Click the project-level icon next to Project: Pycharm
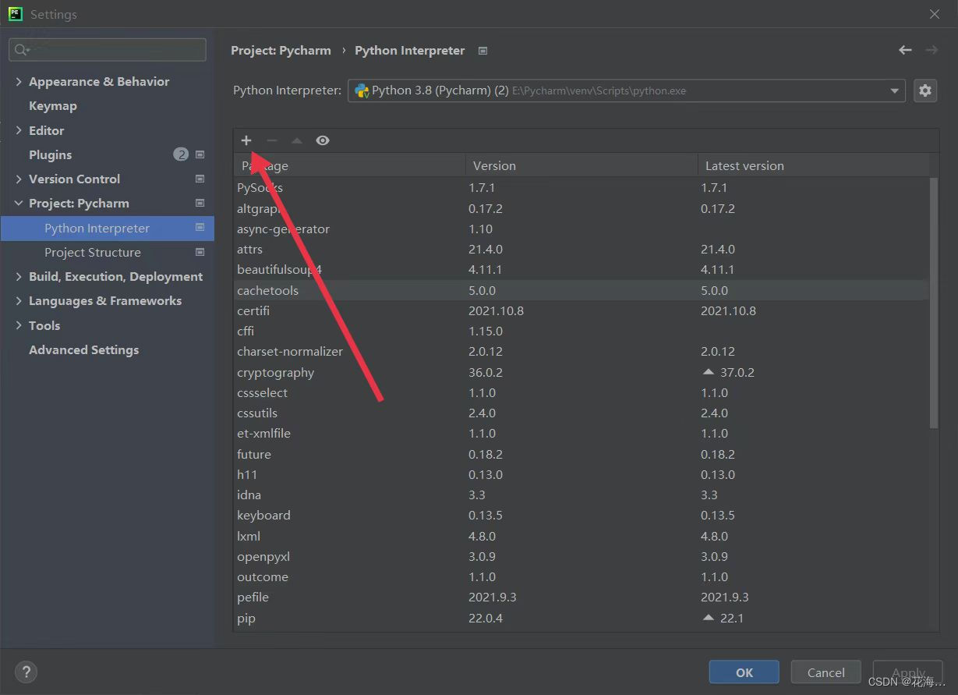Screen dimensions: 958x695 click(200, 203)
